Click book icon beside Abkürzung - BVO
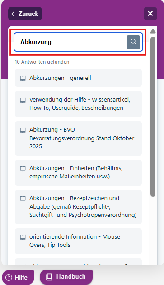This screenshot has width=164, height=285. pos(23,130)
